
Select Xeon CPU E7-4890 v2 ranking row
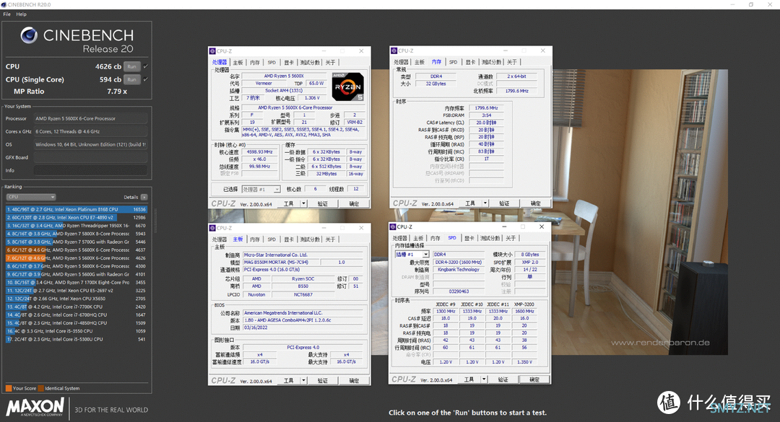tap(76, 217)
